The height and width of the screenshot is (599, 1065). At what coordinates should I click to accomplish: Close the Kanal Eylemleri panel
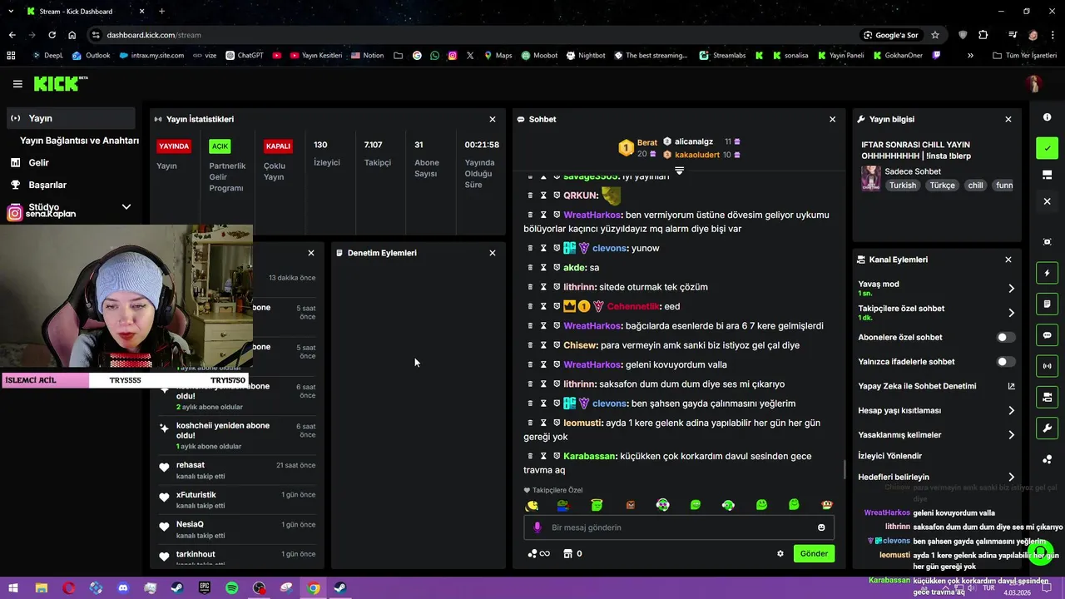tap(1008, 260)
